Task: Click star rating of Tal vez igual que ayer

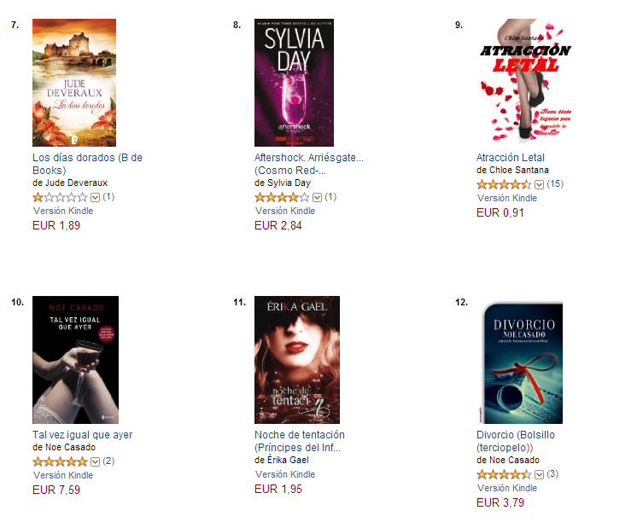Action: tap(60, 461)
